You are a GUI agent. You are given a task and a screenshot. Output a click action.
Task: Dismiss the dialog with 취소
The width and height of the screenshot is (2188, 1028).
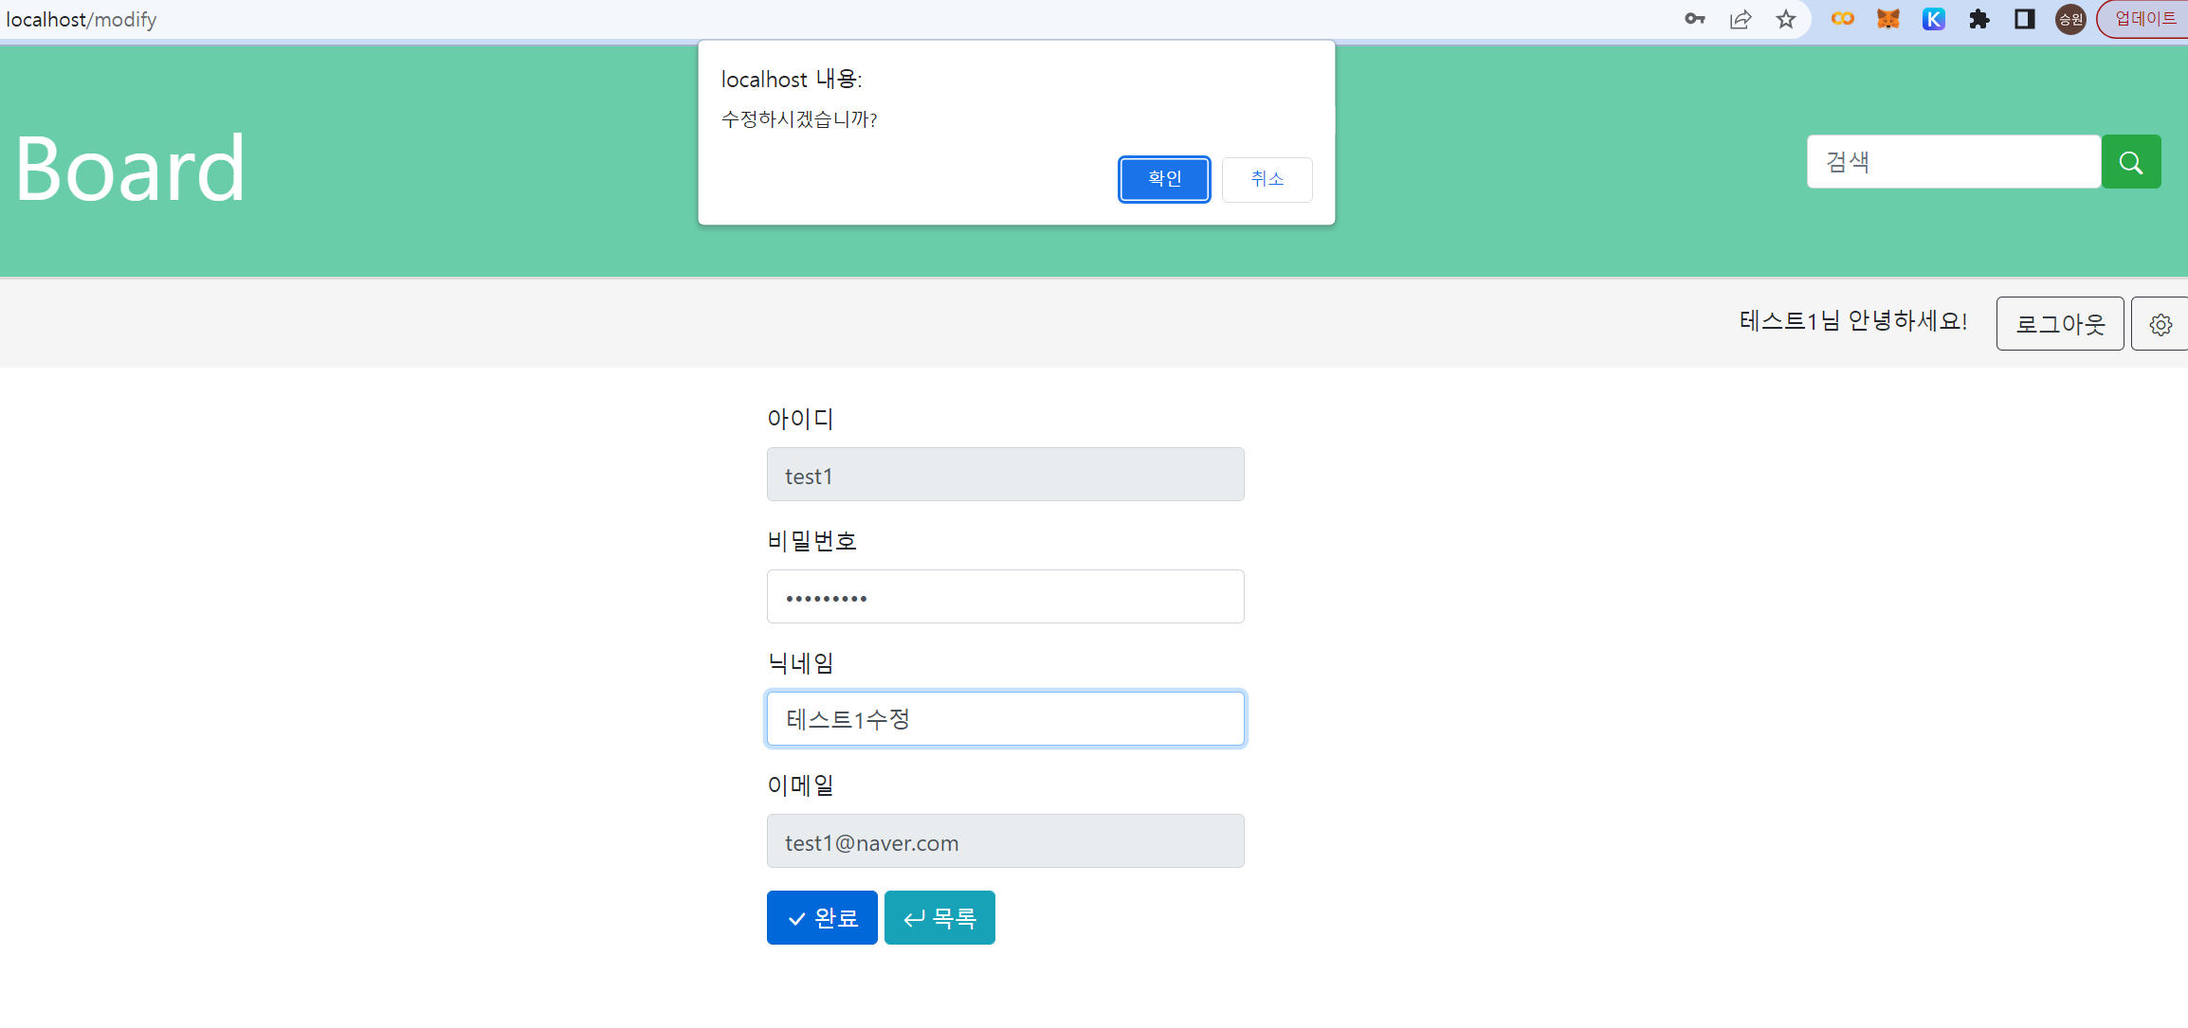[x=1267, y=179]
